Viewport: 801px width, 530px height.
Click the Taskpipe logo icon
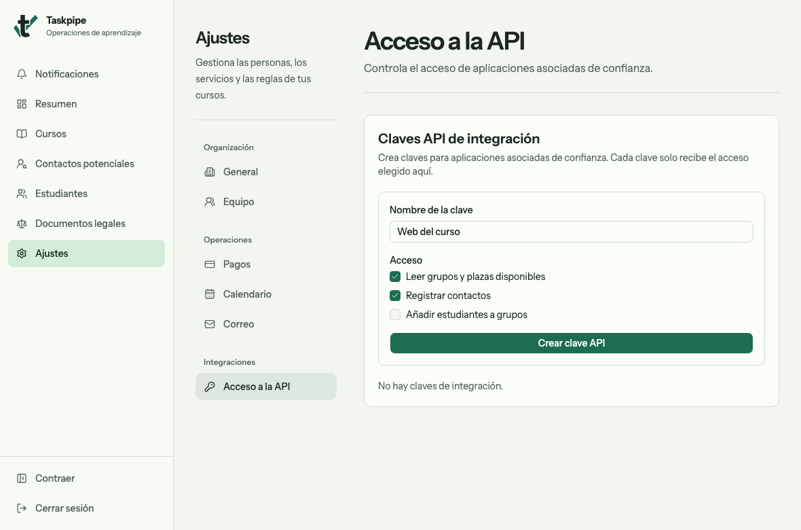tap(26, 26)
